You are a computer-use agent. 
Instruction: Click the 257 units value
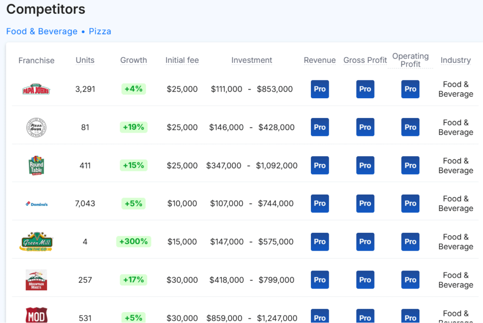85,280
